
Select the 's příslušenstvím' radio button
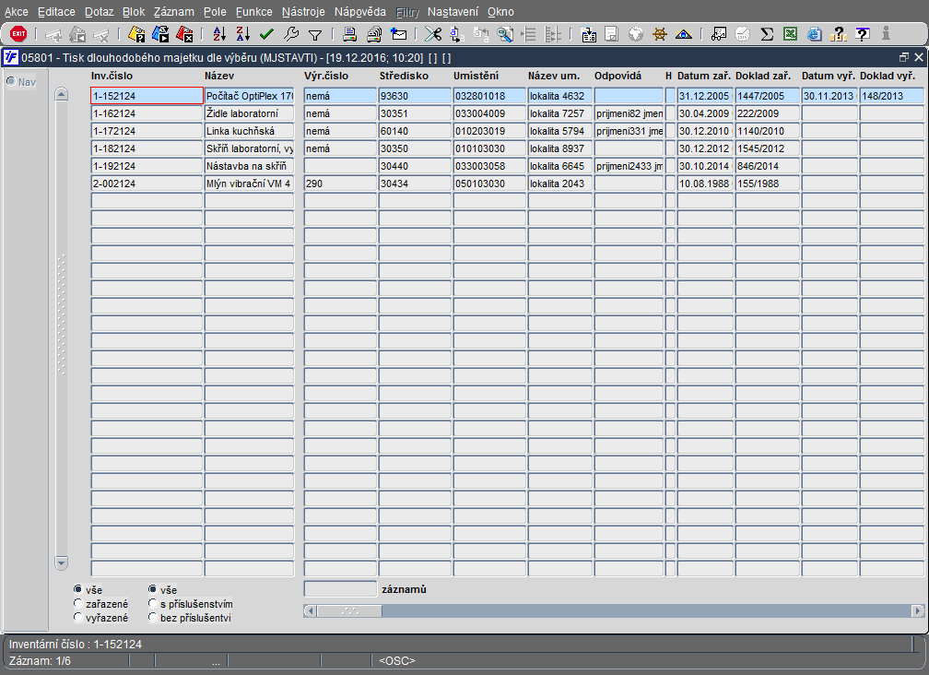coord(152,603)
